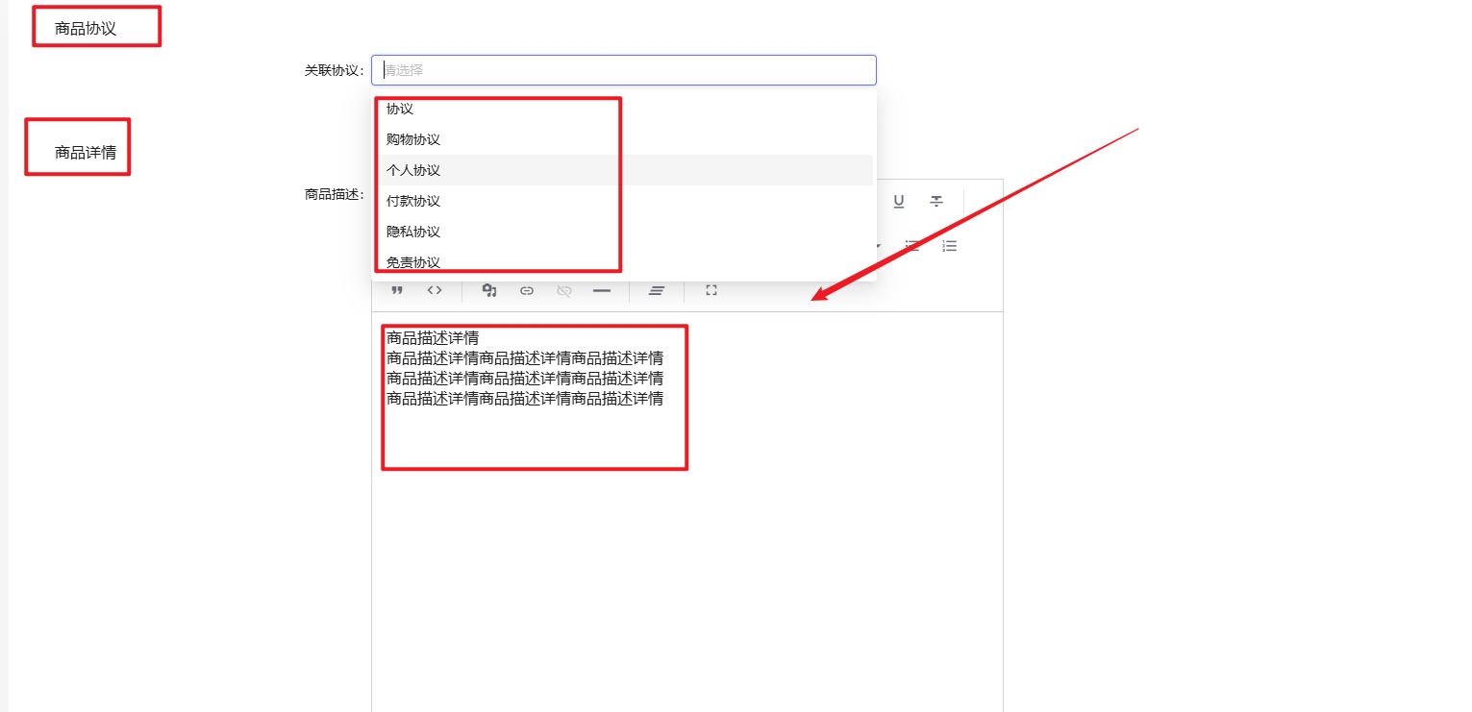Toggle code block with the angle brackets icon

(x=435, y=290)
